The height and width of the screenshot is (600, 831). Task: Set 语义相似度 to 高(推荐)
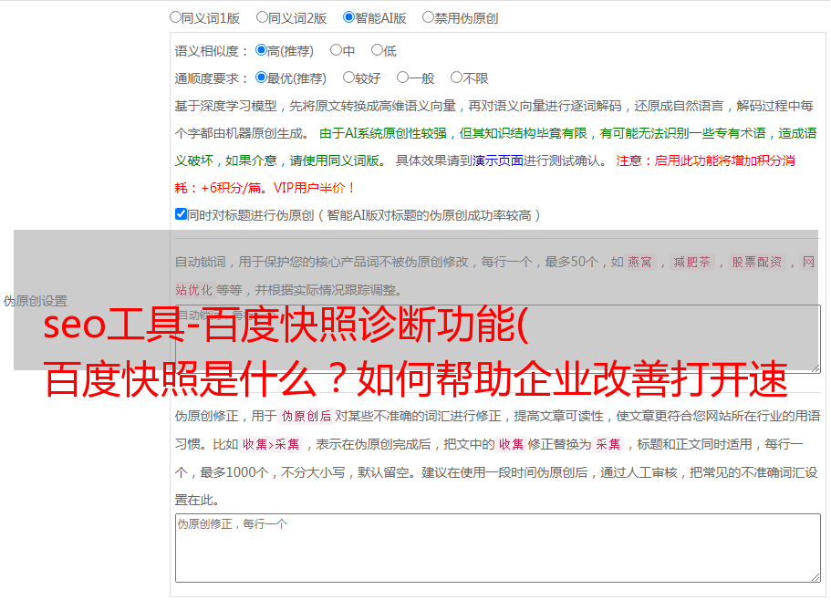261,50
